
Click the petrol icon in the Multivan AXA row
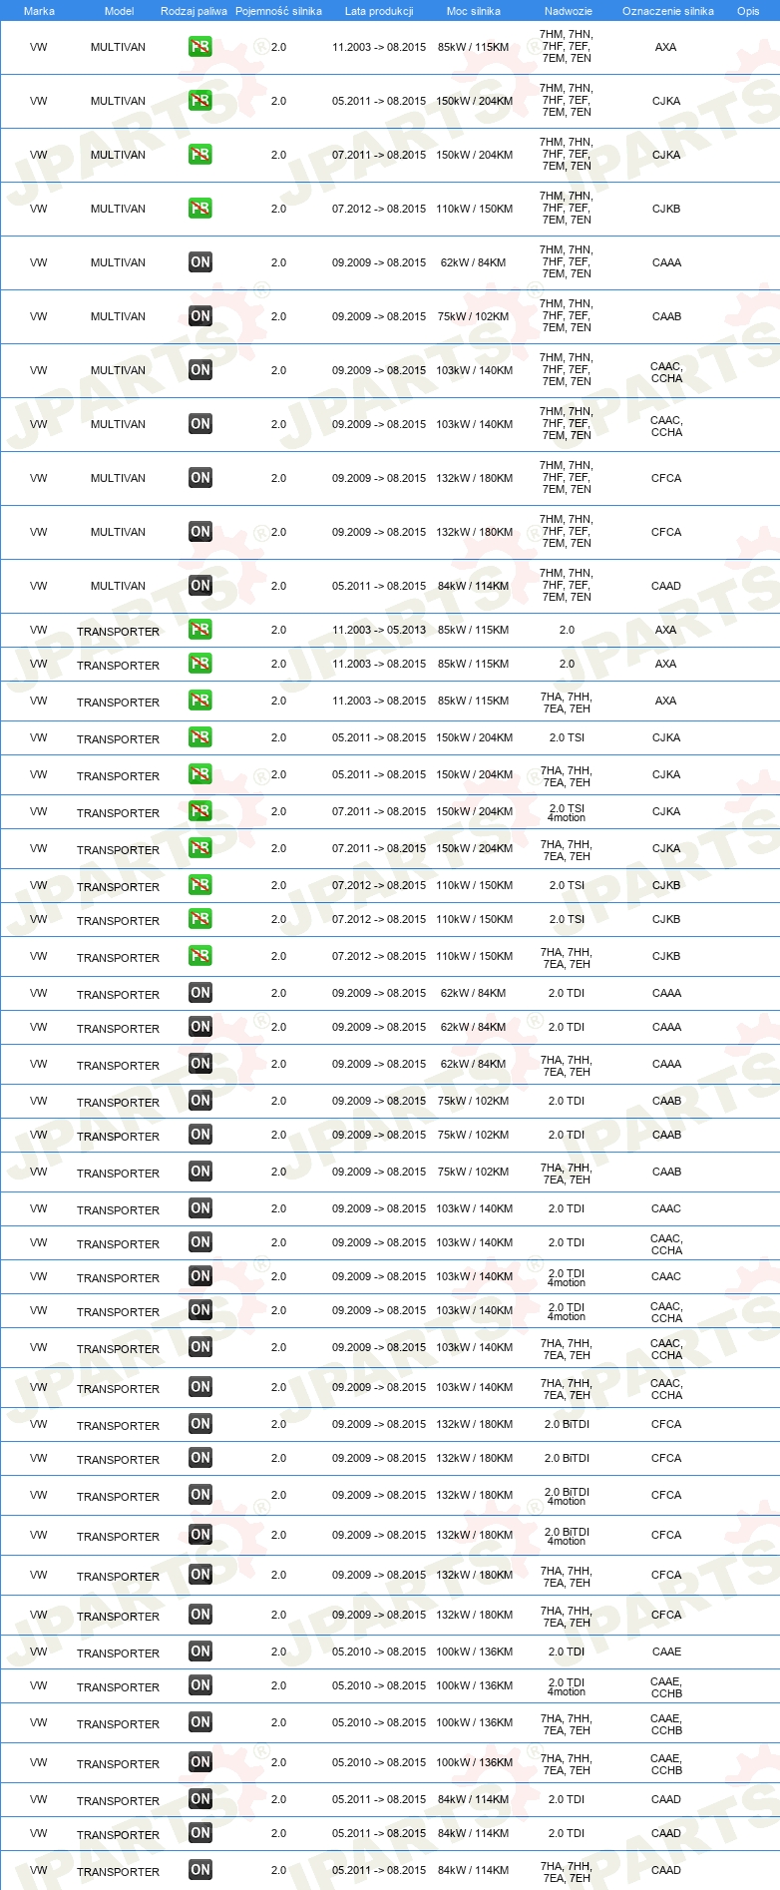pyautogui.click(x=200, y=47)
